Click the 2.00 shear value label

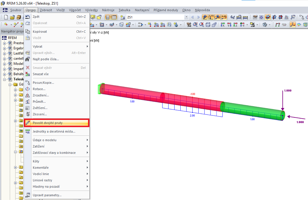click(192, 115)
